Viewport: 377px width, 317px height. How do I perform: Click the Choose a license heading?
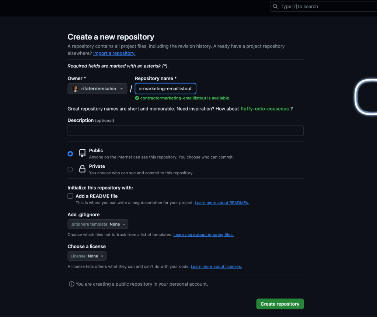coord(87,246)
